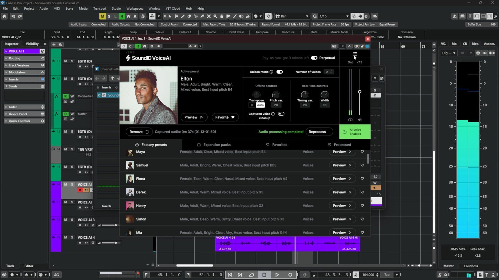The width and height of the screenshot is (499, 280).
Task: Select the Zoom magnifier tool
Action: (215, 16)
